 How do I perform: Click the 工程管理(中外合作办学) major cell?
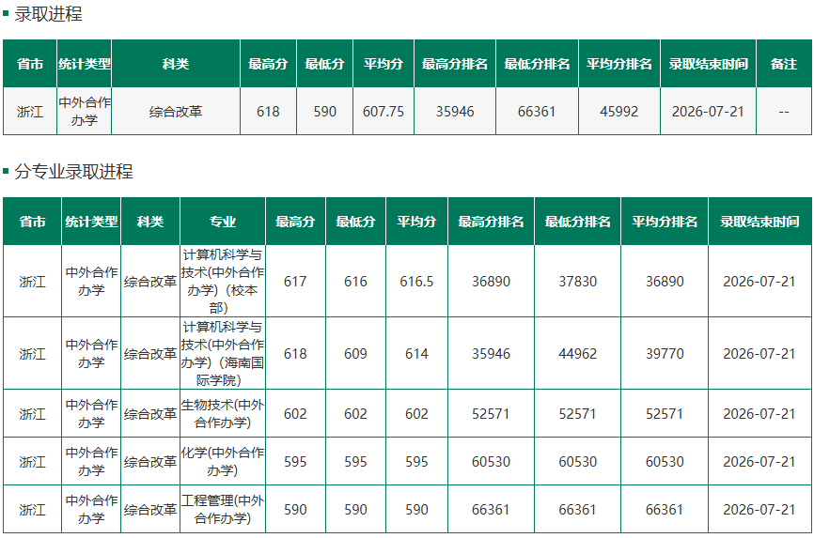[223, 509]
